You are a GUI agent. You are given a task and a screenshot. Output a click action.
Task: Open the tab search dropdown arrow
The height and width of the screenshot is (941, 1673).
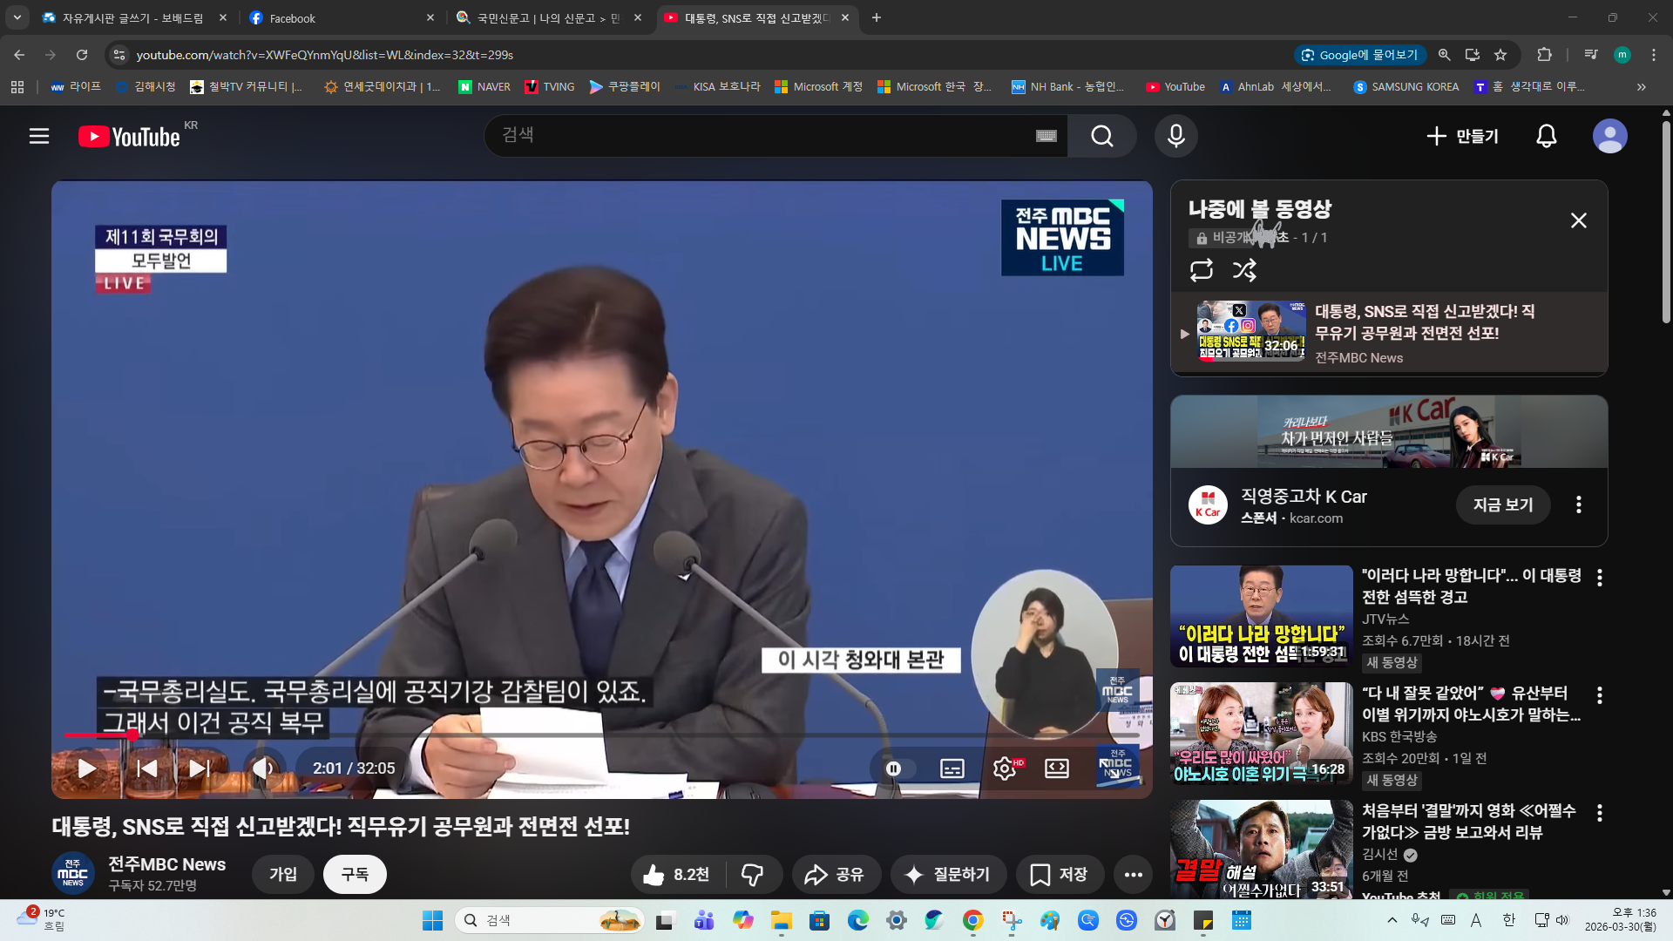point(17,17)
